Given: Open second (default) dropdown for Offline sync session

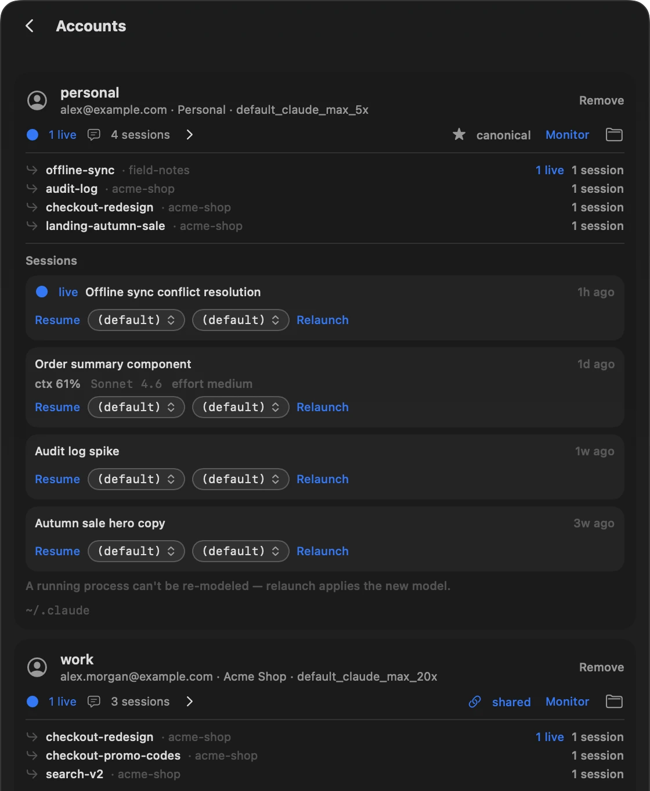Looking at the screenshot, I should tap(241, 320).
